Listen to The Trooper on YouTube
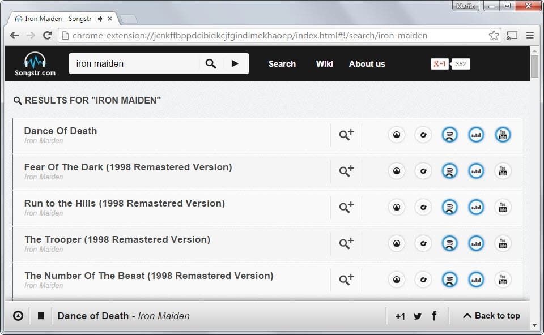544x335 pixels. (x=503, y=243)
